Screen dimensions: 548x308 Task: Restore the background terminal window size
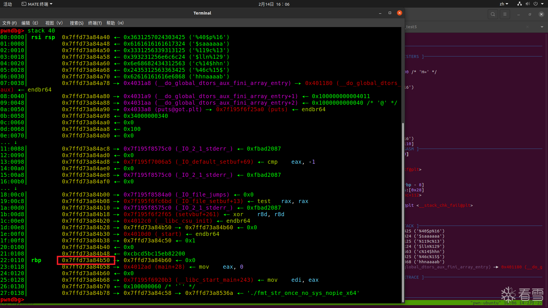tap(530, 14)
